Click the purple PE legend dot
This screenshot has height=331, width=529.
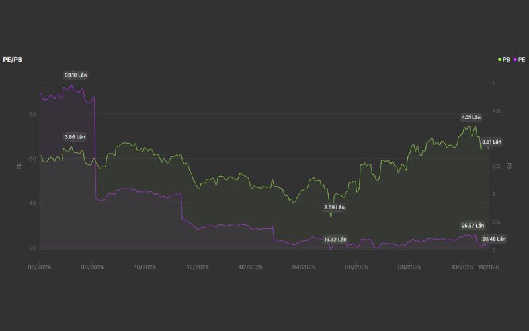[515, 60]
